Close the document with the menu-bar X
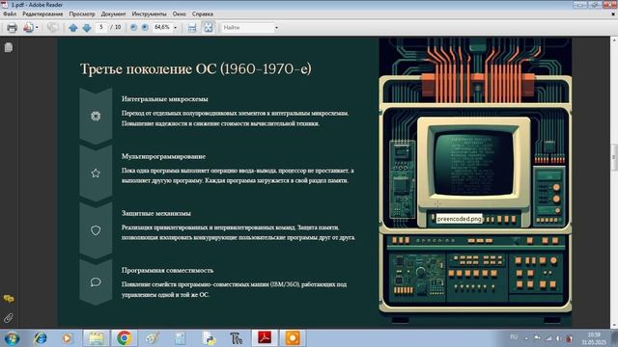 [x=613, y=13]
